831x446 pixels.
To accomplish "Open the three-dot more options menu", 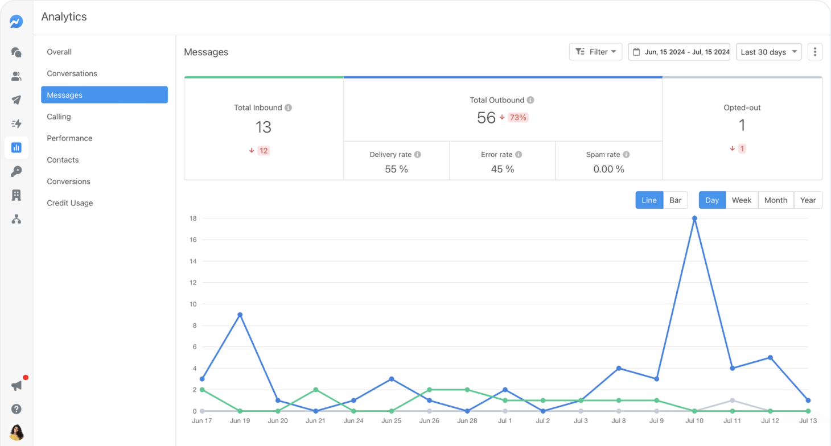I will tap(815, 52).
